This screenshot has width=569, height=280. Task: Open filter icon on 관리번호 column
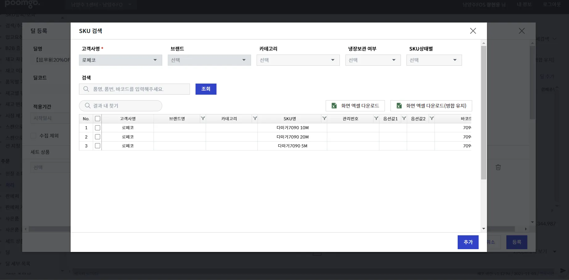[x=376, y=118]
